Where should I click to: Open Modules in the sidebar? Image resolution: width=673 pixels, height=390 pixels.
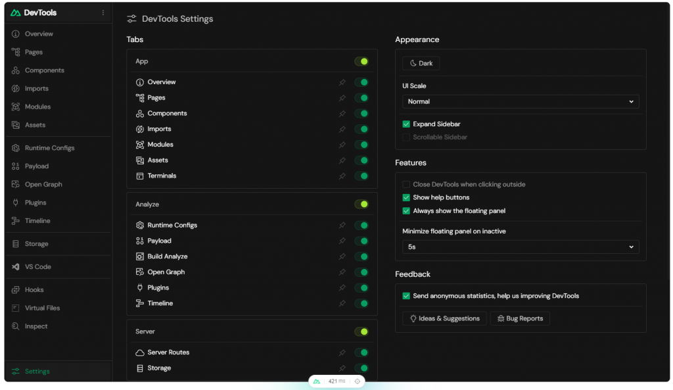pyautogui.click(x=58, y=107)
